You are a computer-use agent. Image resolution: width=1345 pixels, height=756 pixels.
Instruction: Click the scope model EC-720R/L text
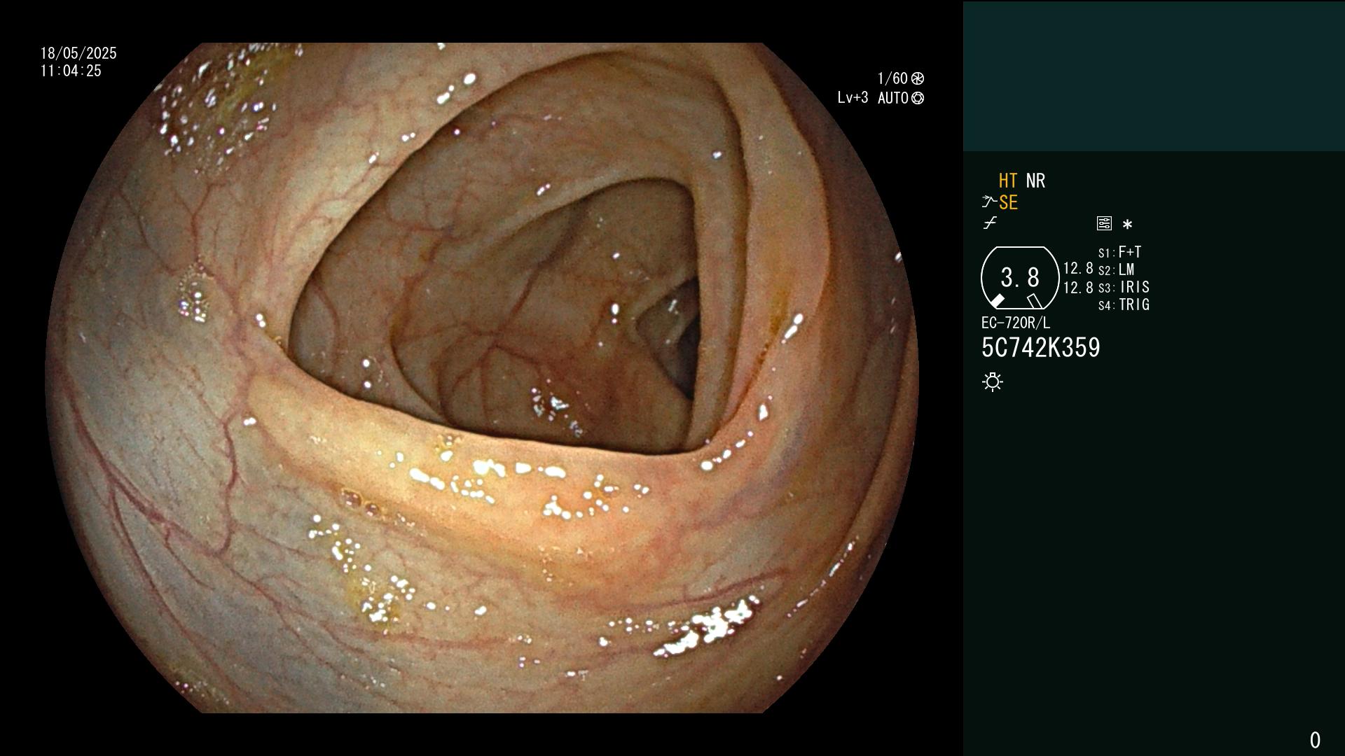(x=1016, y=323)
